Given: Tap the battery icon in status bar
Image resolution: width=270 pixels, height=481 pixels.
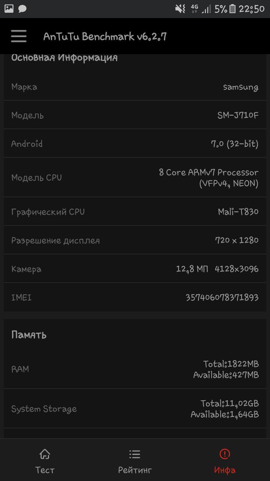Looking at the screenshot, I should [x=232, y=9].
